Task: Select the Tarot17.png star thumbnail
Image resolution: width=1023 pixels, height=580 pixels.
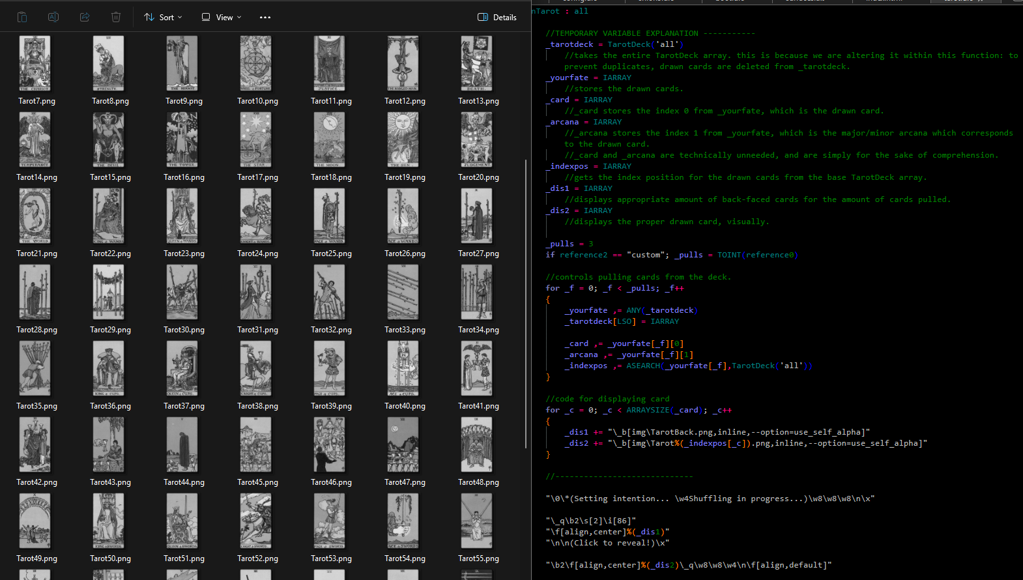Action: coord(256,139)
